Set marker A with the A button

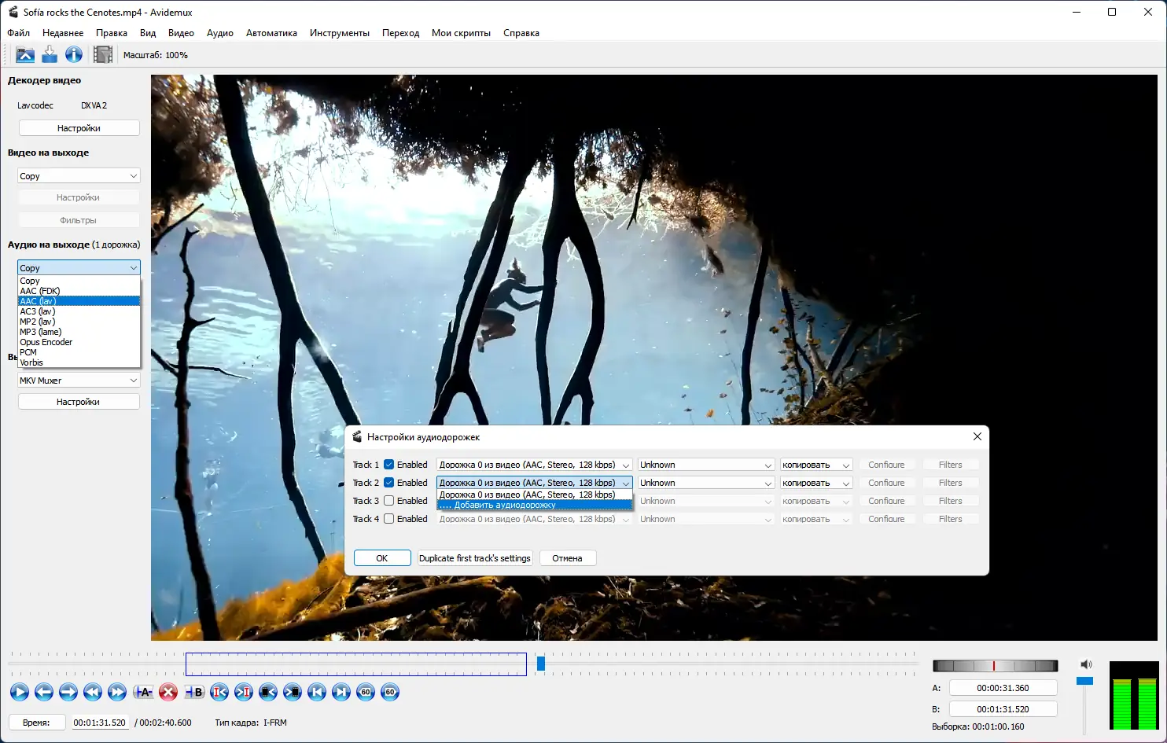tap(143, 692)
